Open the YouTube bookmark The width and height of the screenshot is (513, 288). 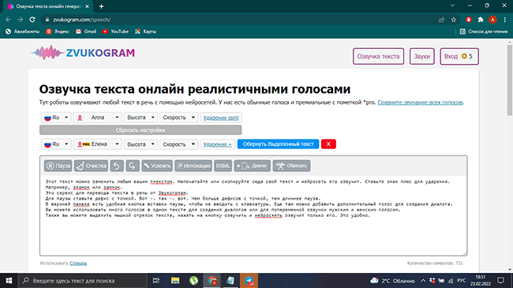[115, 32]
